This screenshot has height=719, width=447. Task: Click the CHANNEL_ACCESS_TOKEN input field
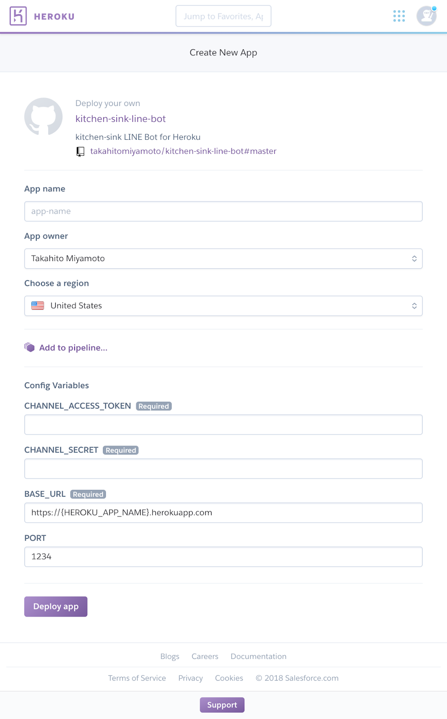(x=223, y=425)
